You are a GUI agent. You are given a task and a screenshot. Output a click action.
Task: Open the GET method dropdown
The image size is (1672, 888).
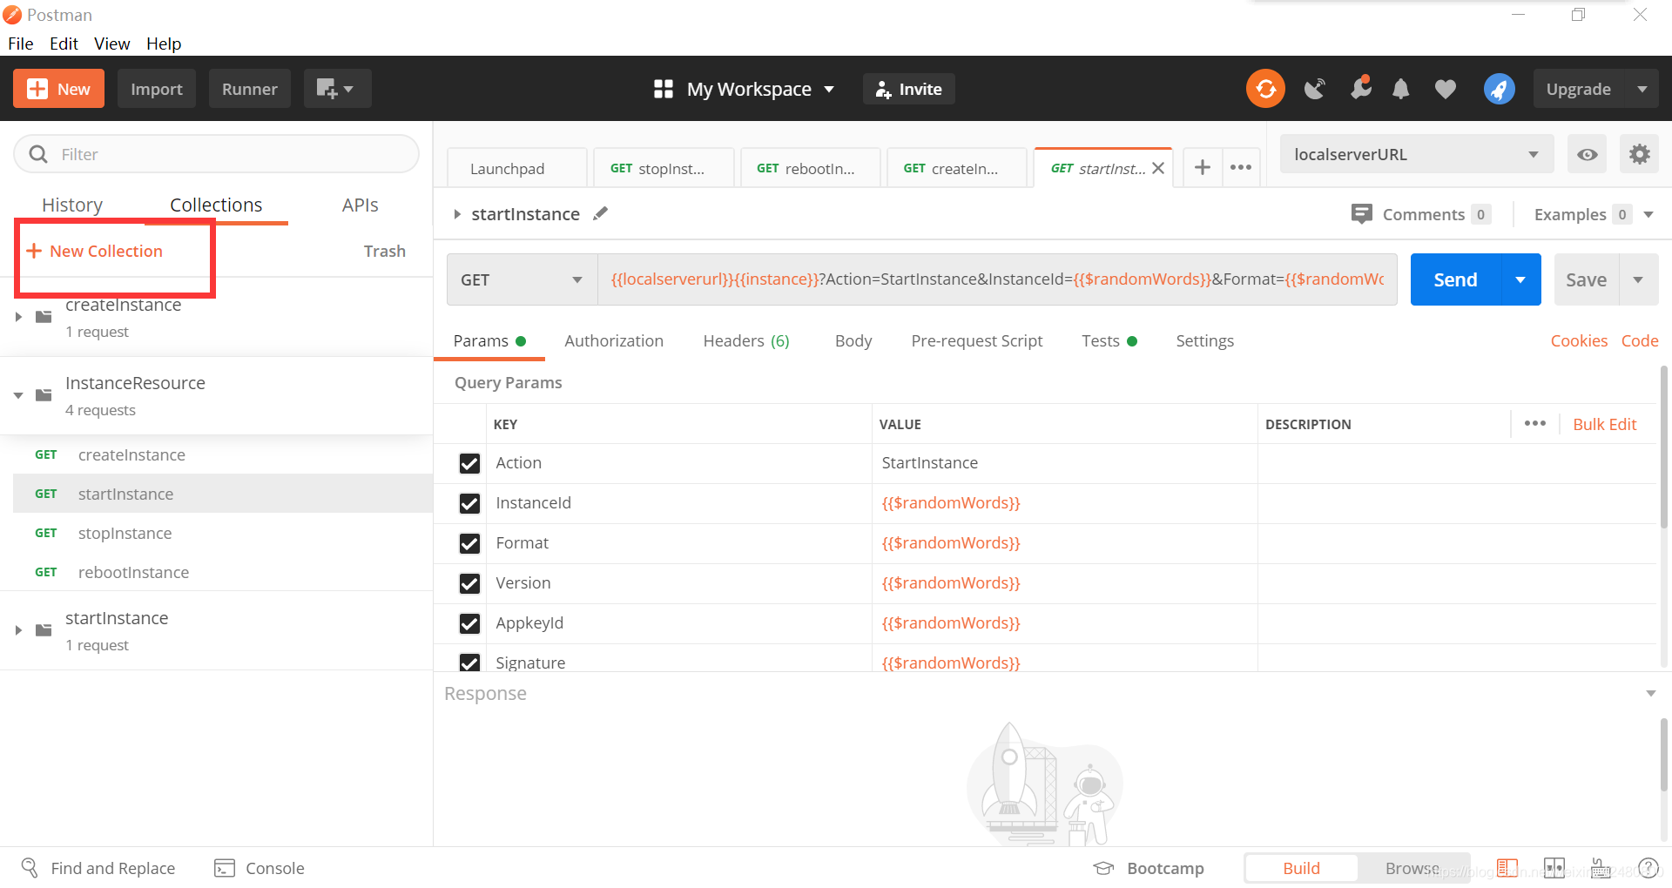pyautogui.click(x=522, y=279)
